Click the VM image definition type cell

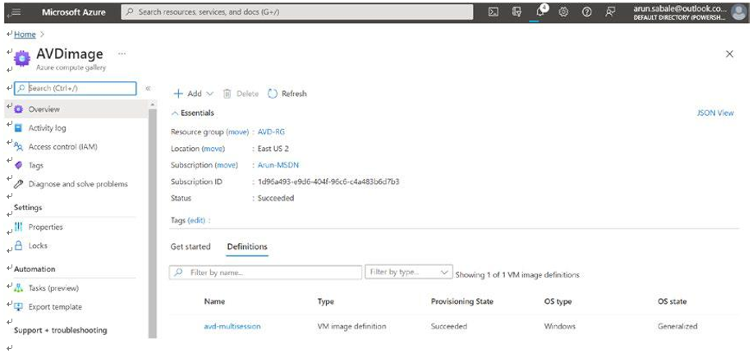click(351, 326)
